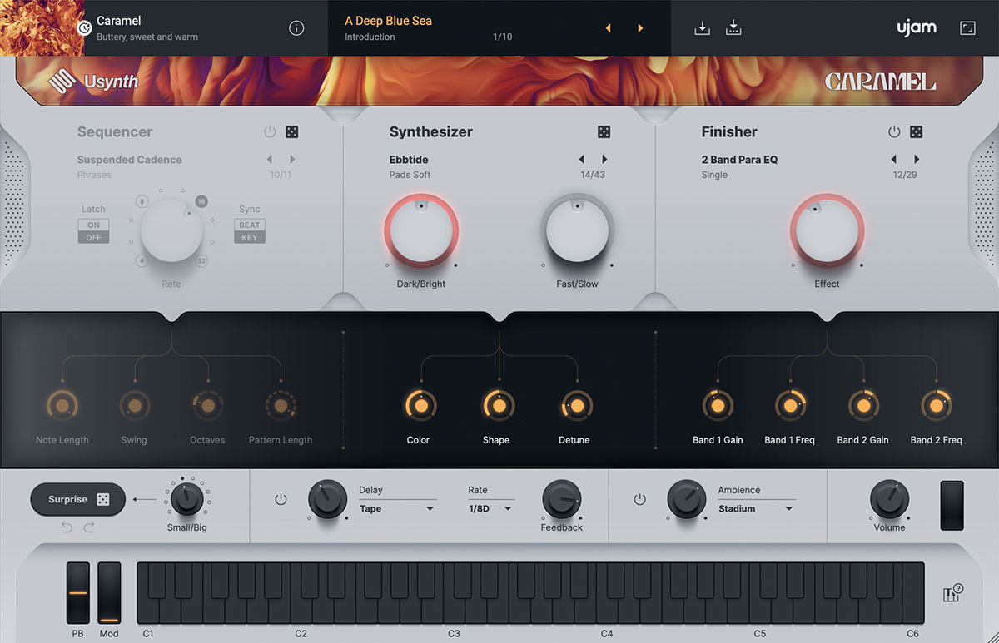999x643 pixels.
Task: Click the Finisher Effect knob
Action: [827, 231]
